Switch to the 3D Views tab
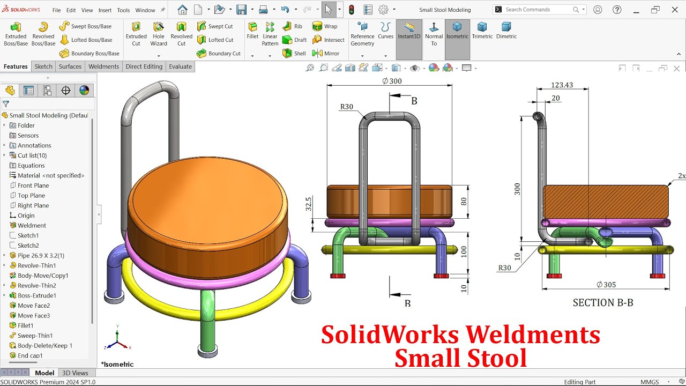The image size is (686, 386). point(75,373)
